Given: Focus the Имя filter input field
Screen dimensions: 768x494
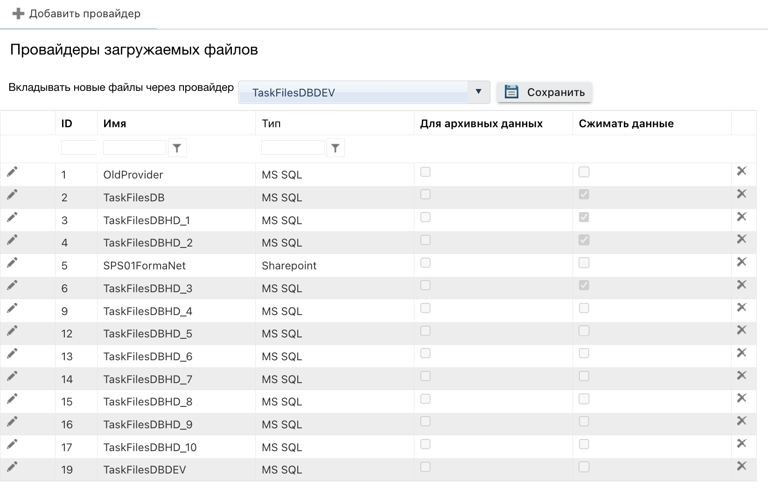Looking at the screenshot, I should (x=134, y=148).
